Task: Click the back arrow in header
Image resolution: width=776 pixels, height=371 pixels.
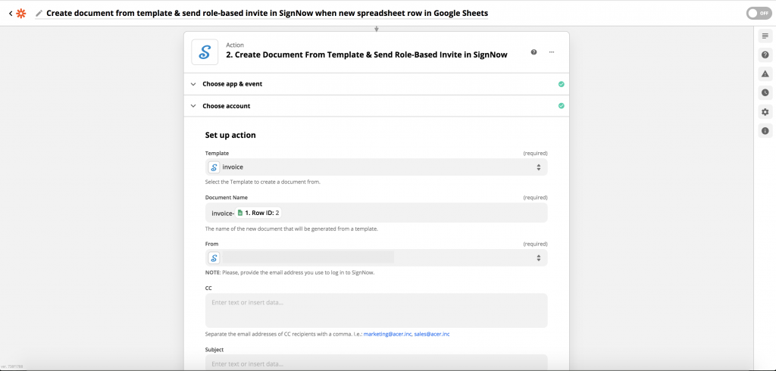Action: pos(11,14)
